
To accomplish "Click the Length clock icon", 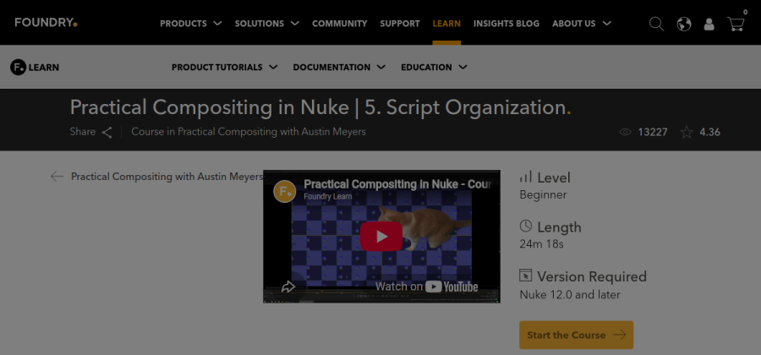I will pos(526,226).
